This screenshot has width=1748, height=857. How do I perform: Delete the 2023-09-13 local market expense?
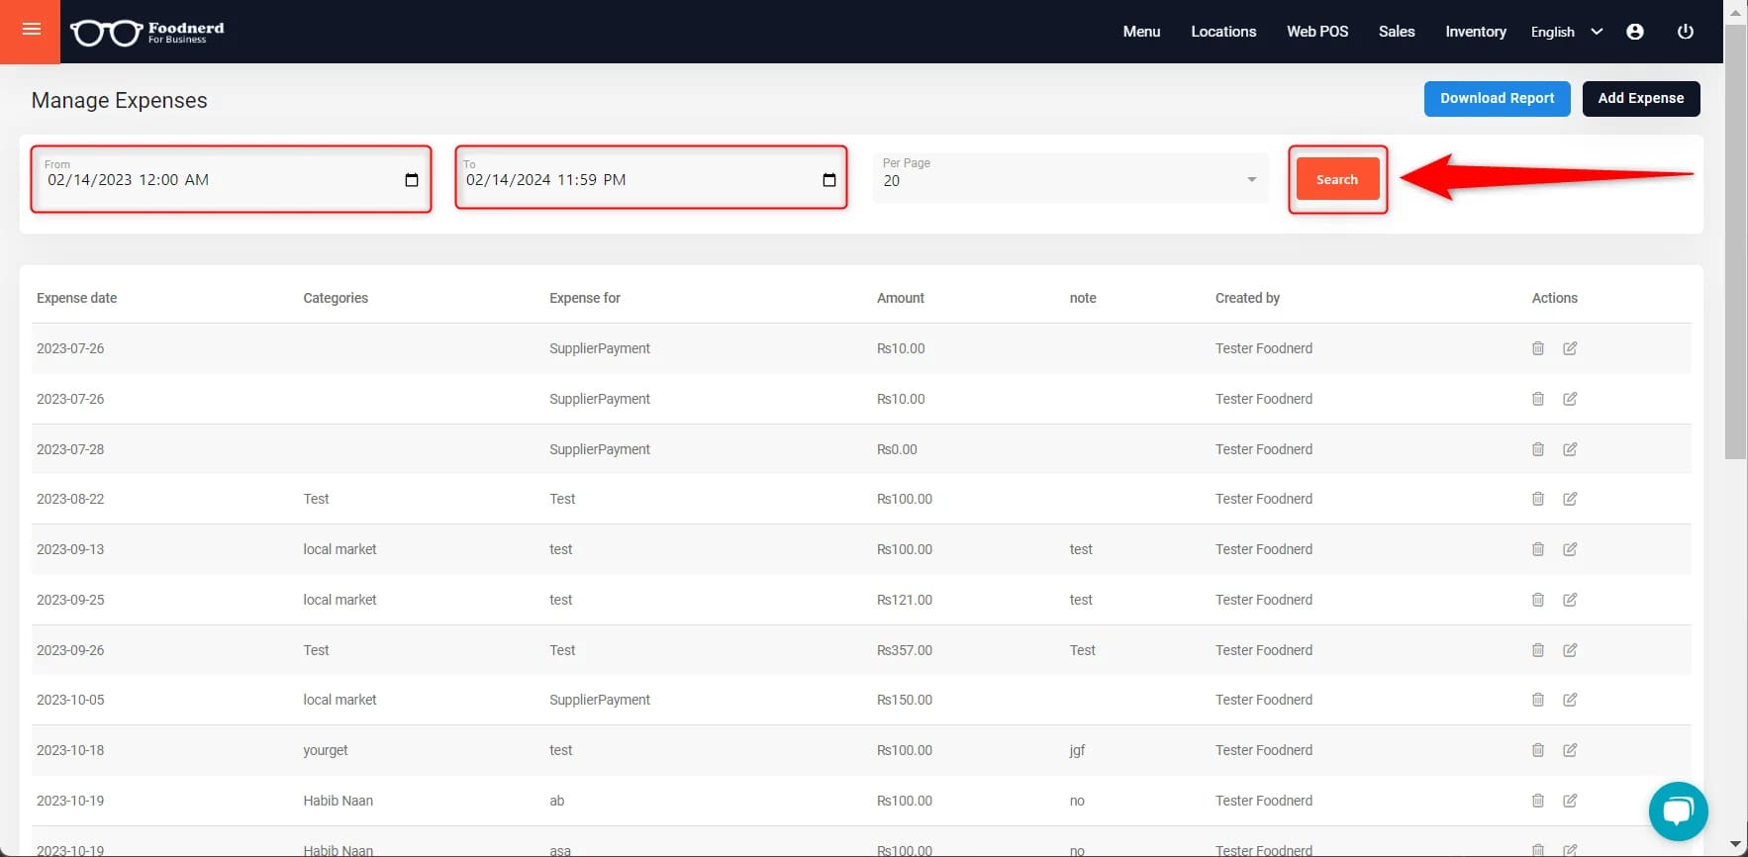pyautogui.click(x=1538, y=549)
